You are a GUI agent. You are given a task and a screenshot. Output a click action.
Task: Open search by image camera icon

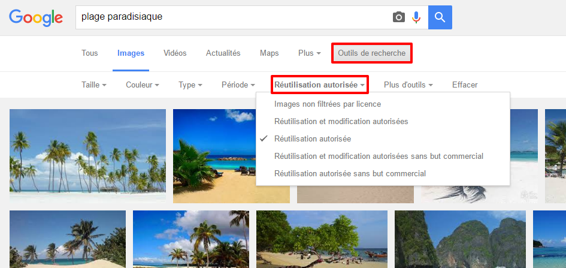click(398, 17)
